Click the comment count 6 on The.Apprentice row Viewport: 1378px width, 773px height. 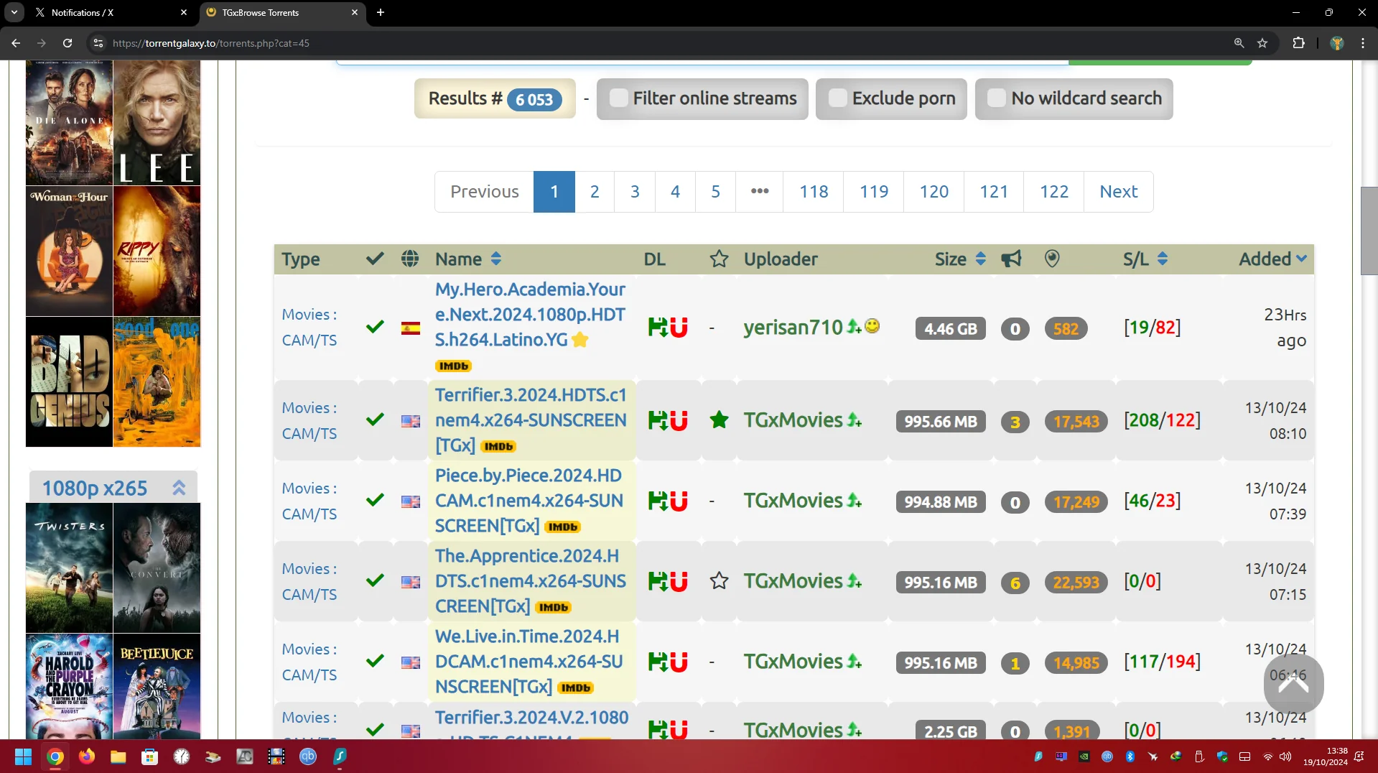(1015, 583)
